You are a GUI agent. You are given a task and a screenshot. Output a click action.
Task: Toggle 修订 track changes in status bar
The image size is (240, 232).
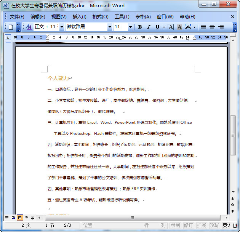(188, 225)
